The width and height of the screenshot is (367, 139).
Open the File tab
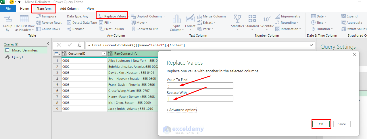coord(8,9)
